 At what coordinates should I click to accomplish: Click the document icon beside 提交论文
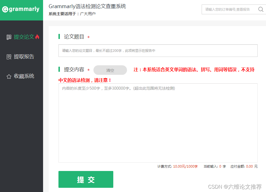pos(9,37)
